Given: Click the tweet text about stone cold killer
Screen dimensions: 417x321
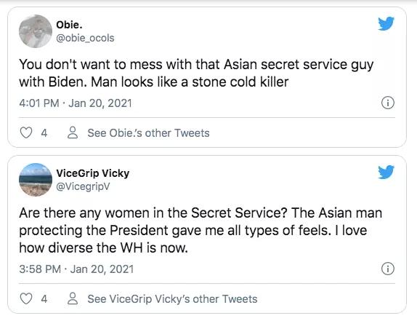Looking at the screenshot, I should [x=196, y=73].
